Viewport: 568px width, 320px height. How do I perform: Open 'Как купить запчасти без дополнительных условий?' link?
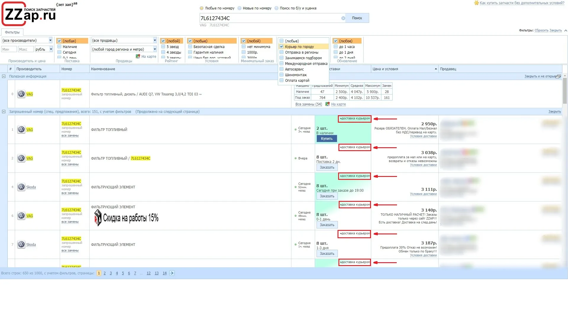(522, 3)
